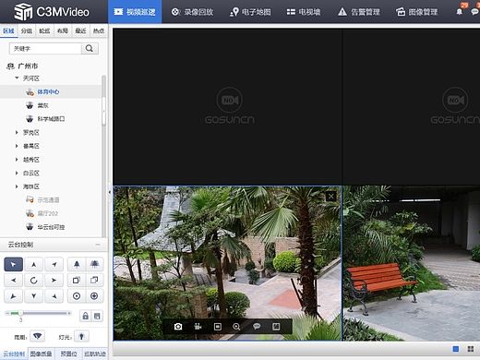Open the 告警管理 module tab
The width and height of the screenshot is (480, 360).
coord(359,12)
